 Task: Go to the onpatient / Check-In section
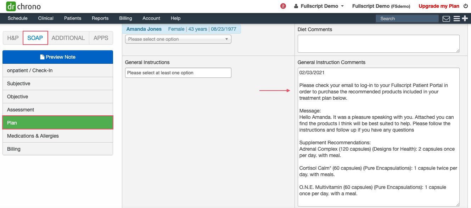(58, 70)
